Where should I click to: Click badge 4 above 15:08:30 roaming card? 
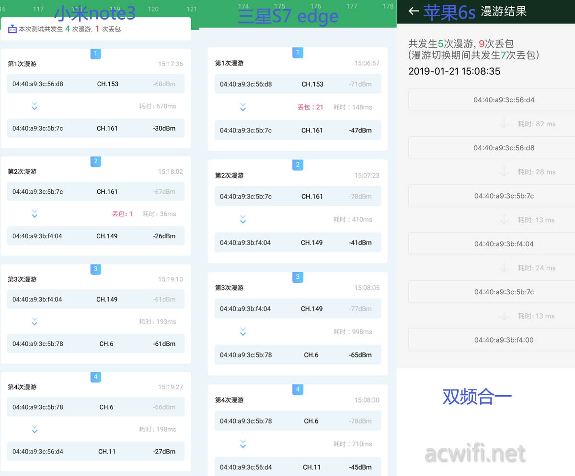click(298, 389)
